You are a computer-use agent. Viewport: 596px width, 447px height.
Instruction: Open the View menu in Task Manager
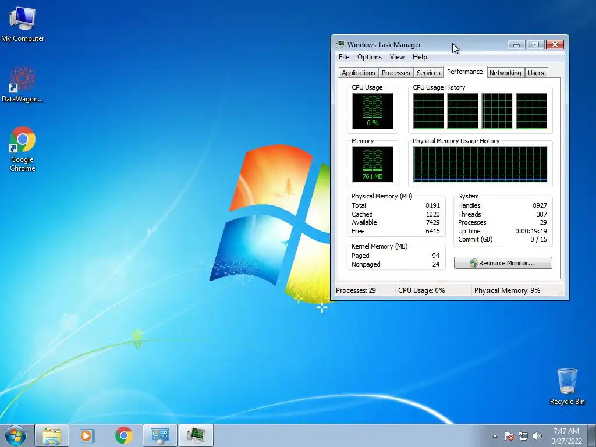pos(397,57)
